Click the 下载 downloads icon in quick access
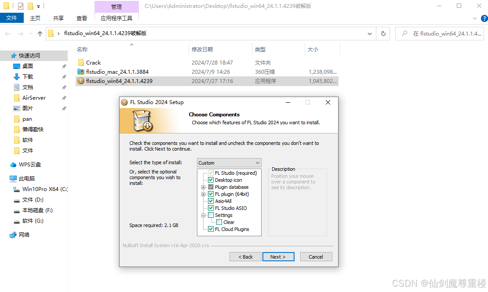 (x=17, y=76)
